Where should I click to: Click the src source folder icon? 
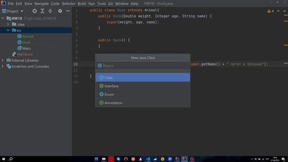click(x=14, y=30)
